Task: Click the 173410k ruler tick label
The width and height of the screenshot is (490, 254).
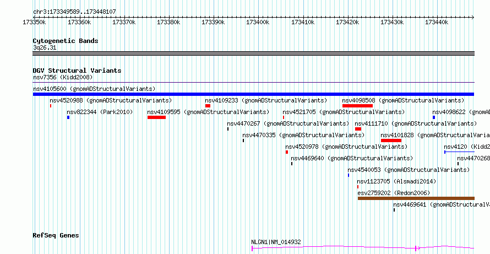Action: click(x=303, y=22)
